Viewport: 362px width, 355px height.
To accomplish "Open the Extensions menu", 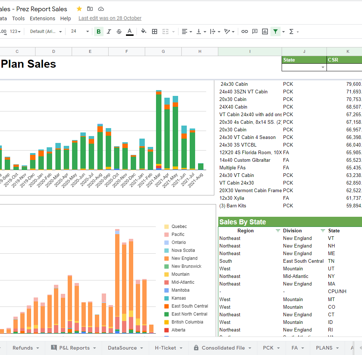I will (42, 18).
